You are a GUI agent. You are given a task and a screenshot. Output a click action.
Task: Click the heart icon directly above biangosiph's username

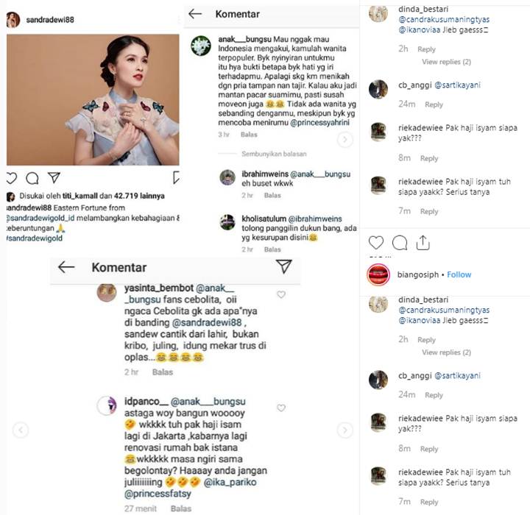point(376,243)
